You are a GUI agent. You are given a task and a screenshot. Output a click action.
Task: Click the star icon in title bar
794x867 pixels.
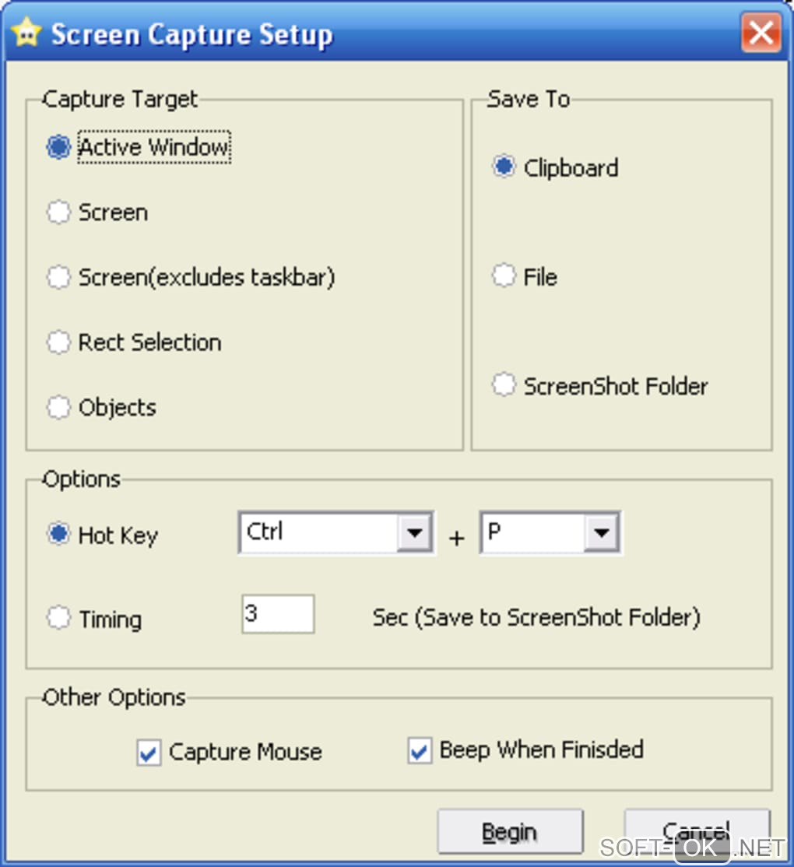pyautogui.click(x=26, y=34)
